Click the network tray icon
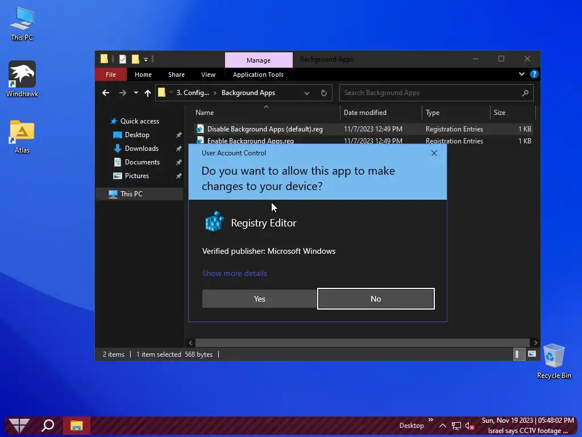This screenshot has width=582, height=437. (456, 426)
